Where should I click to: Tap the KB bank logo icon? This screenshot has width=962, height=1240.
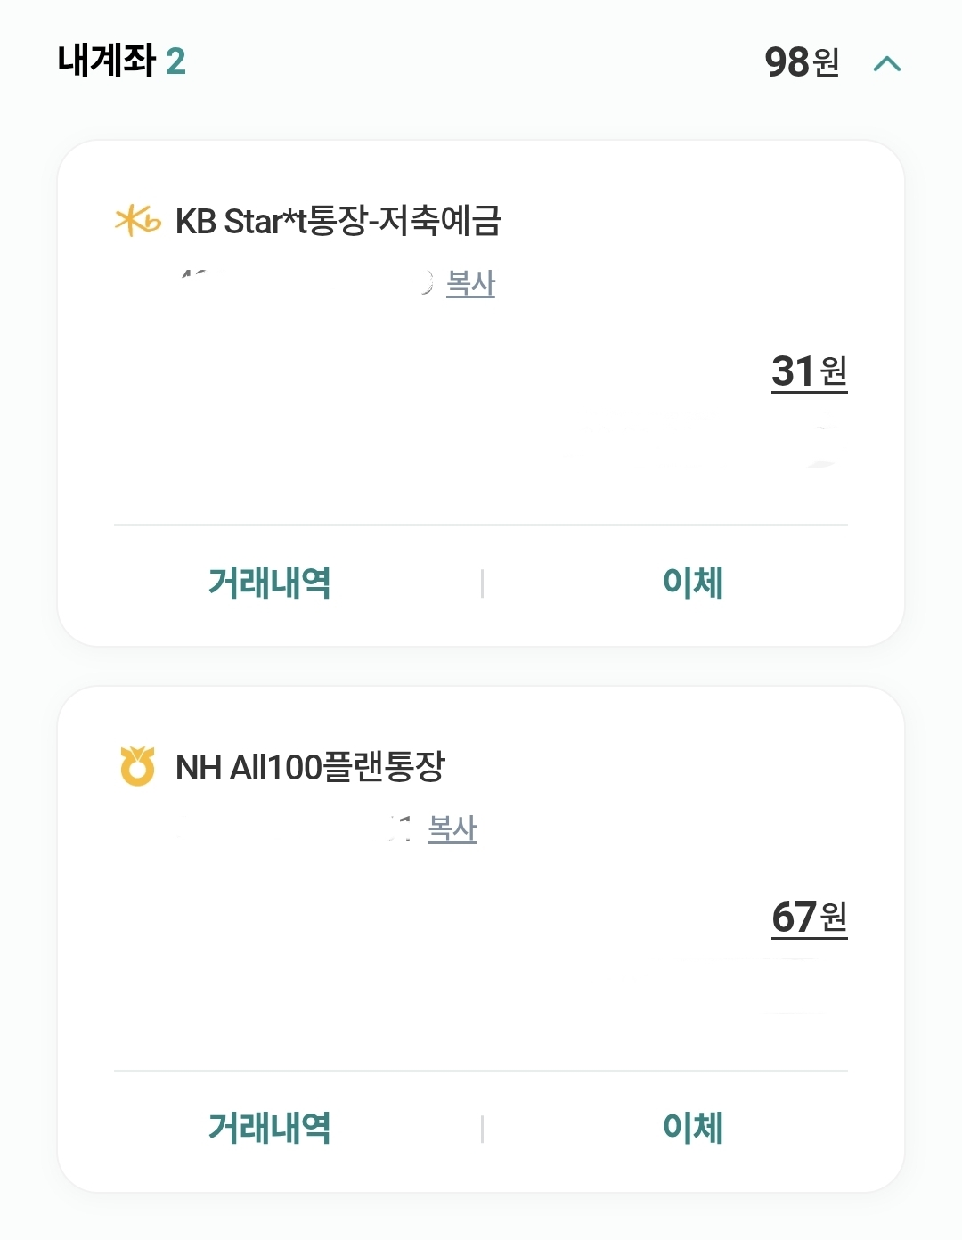pyautogui.click(x=137, y=221)
